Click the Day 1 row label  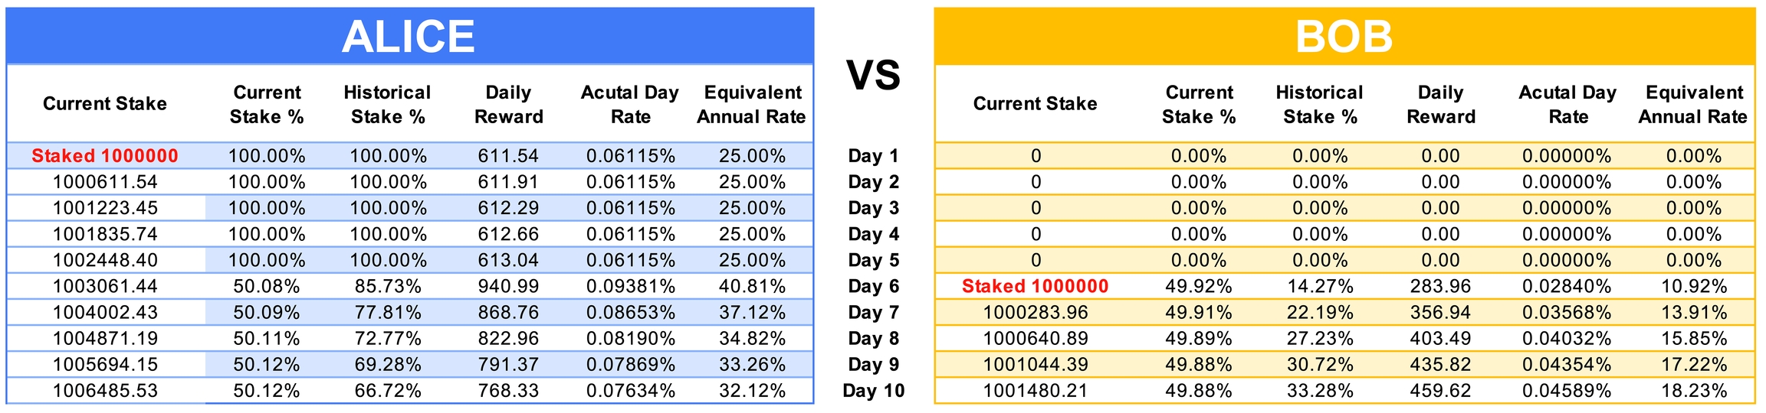(873, 156)
